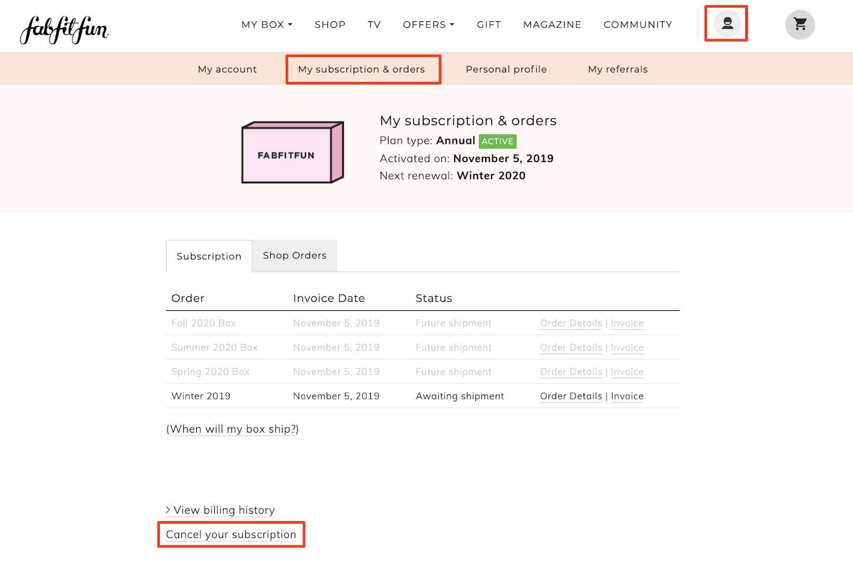Open Invoice for Summer 2020 Box

click(x=627, y=347)
